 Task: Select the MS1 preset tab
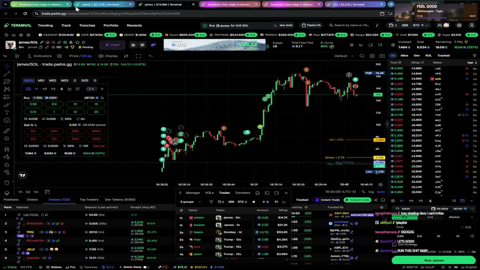coord(41,81)
